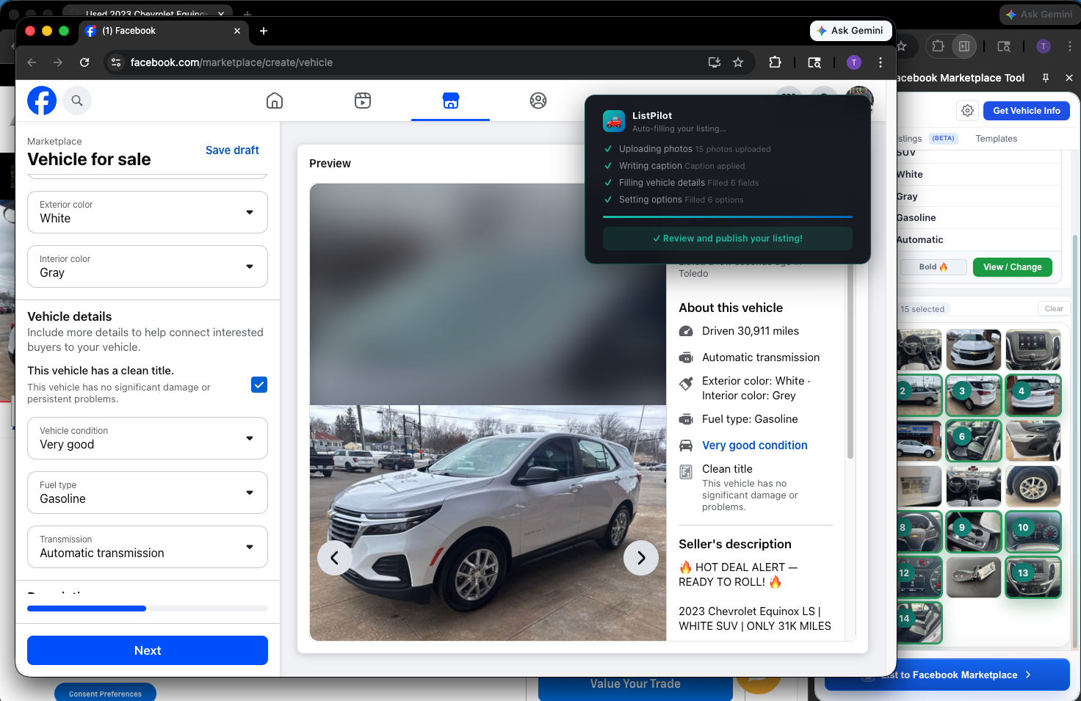Open the purple T profile avatar in front window

854,62
